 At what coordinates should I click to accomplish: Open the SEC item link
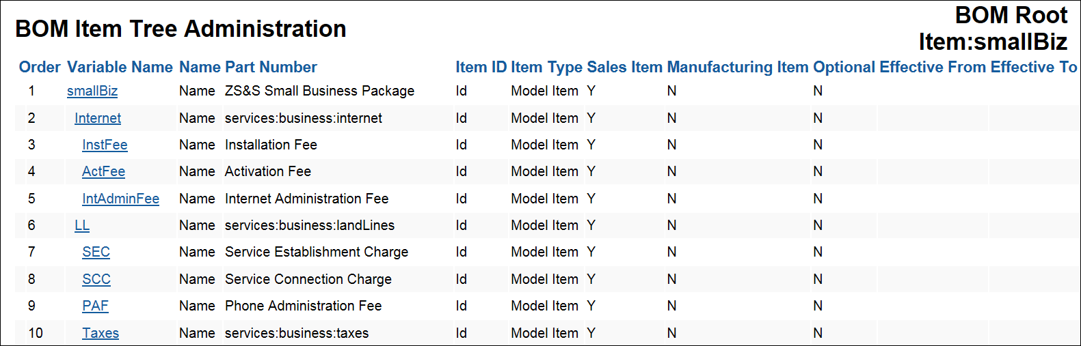click(x=96, y=252)
